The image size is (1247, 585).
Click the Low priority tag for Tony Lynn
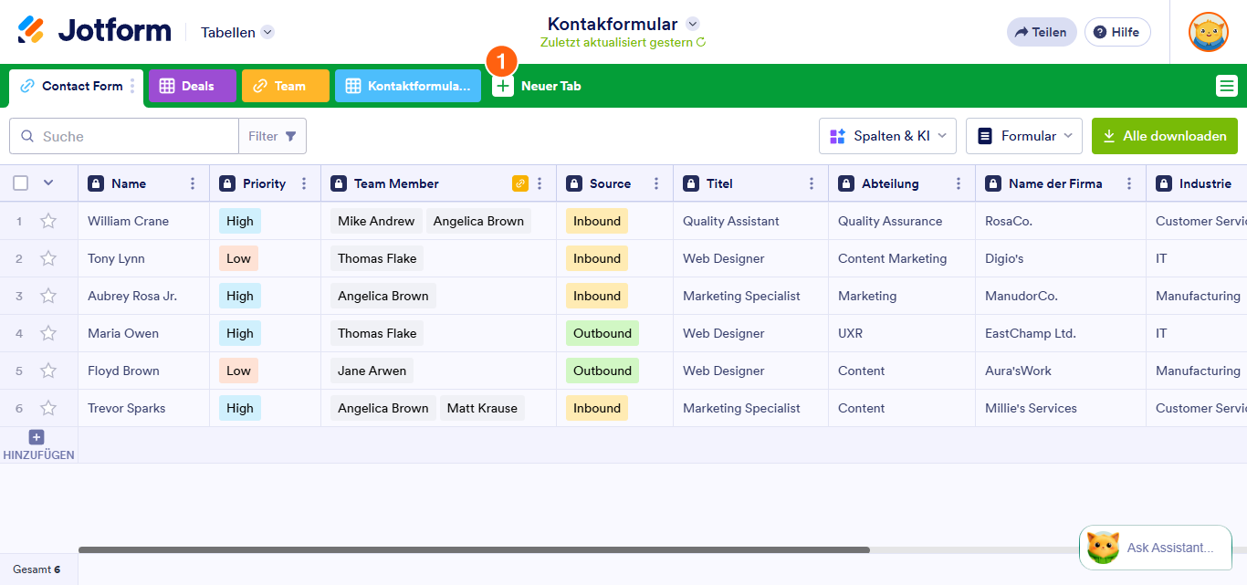coord(238,258)
